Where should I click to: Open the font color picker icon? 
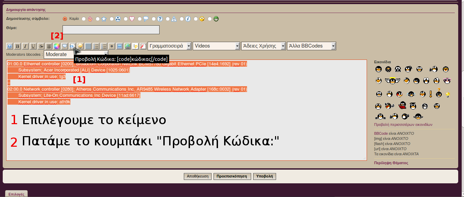pyautogui.click(x=57, y=46)
